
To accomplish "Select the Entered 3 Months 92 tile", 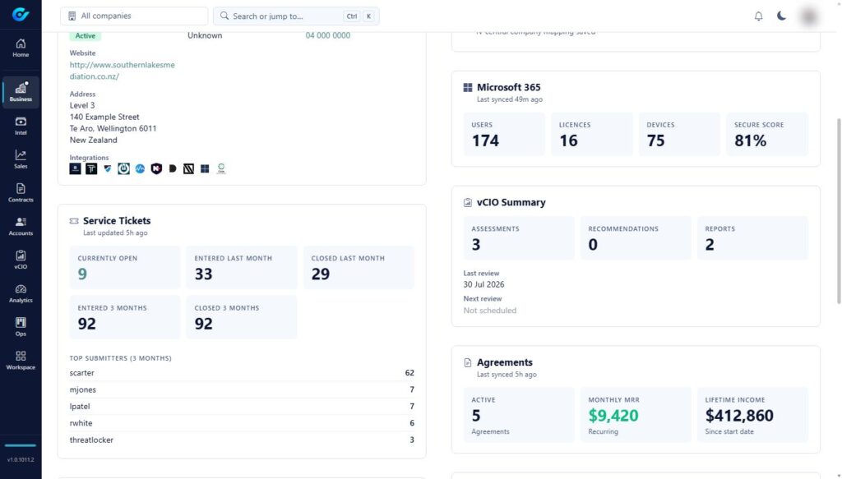I will tap(125, 317).
